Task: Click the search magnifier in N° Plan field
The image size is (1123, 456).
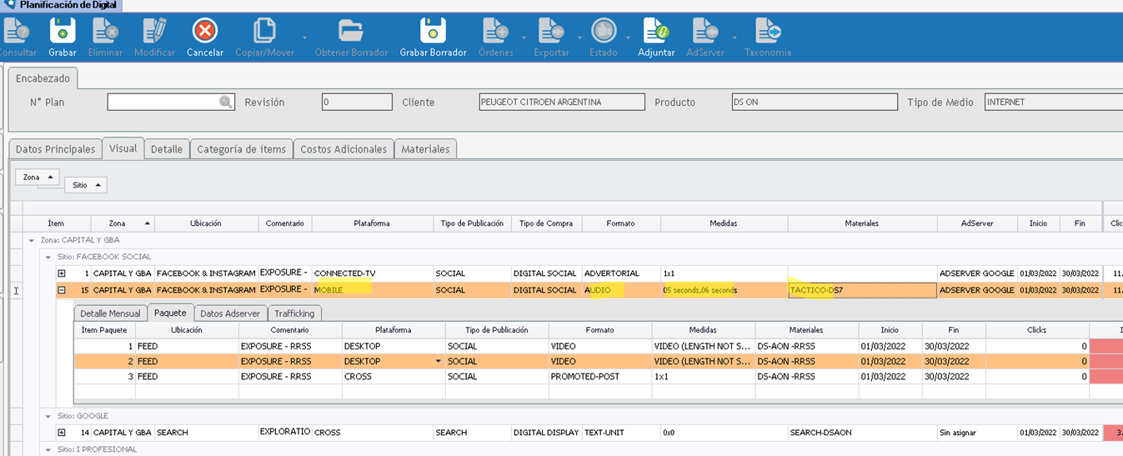Action: pos(226,102)
